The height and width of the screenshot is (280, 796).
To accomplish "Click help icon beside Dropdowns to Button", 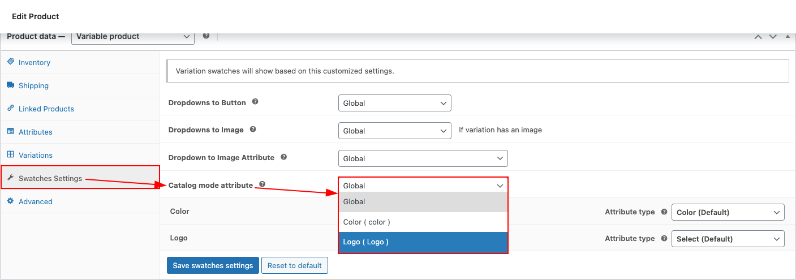I will coord(255,102).
